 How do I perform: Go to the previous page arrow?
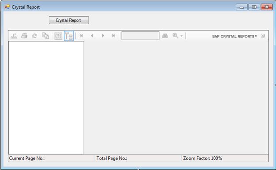coord(92,36)
